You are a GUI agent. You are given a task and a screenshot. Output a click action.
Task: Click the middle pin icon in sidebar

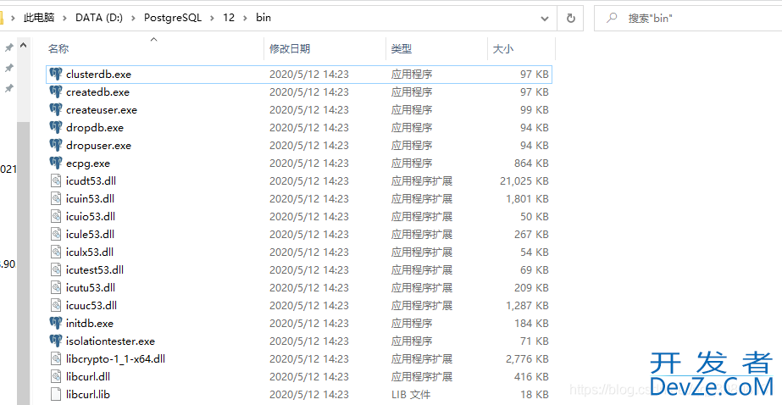coord(9,68)
